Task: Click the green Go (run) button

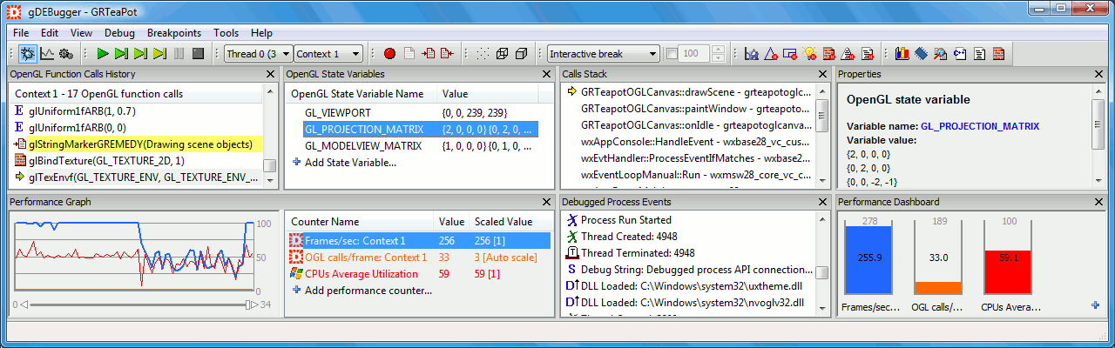Action: (x=103, y=54)
